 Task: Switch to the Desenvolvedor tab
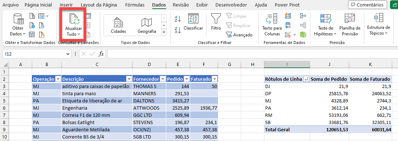point(231,5)
